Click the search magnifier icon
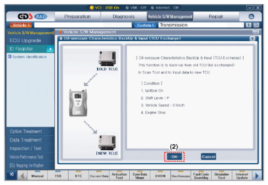 251,16
